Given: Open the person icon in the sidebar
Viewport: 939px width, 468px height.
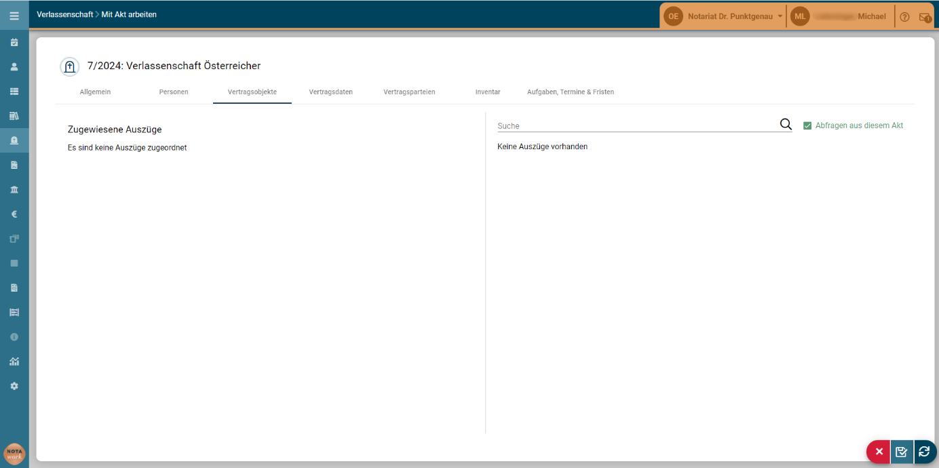Looking at the screenshot, I should click(x=14, y=66).
